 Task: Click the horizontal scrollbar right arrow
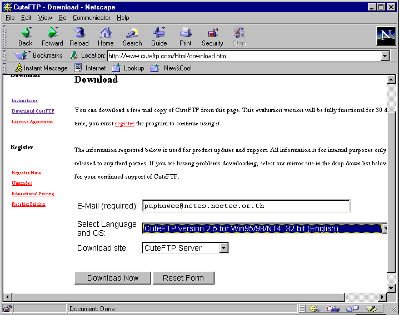coord(382,297)
